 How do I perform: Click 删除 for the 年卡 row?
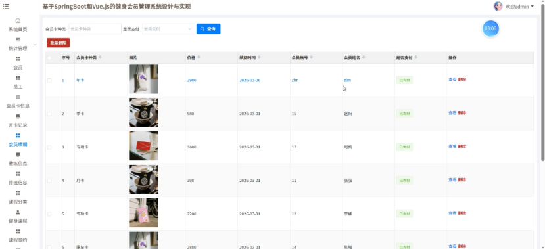pos(462,79)
